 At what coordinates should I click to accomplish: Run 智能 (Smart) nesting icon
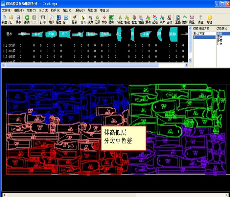tap(127, 19)
